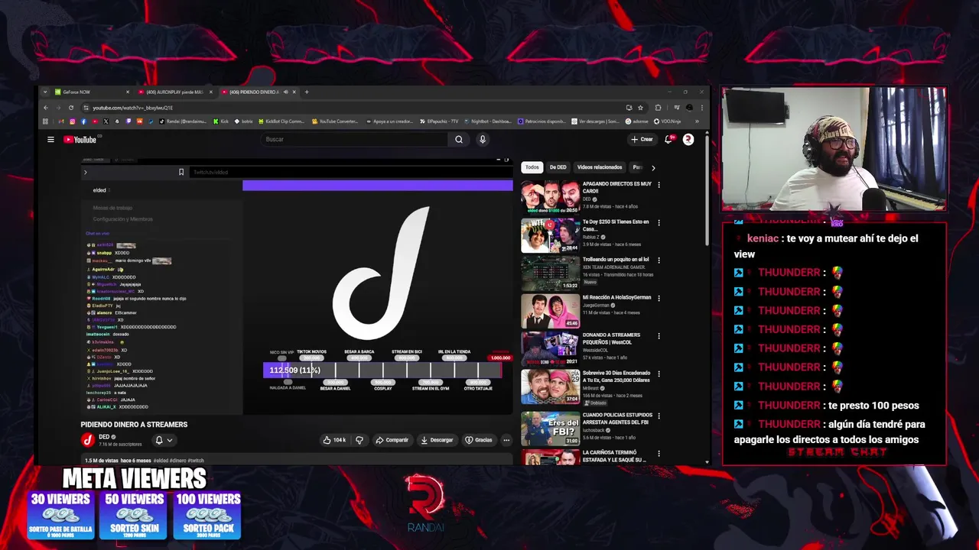This screenshot has height=550, width=979.
Task: Switch to the AURONPLAY pierde browser tab
Action: 174,92
